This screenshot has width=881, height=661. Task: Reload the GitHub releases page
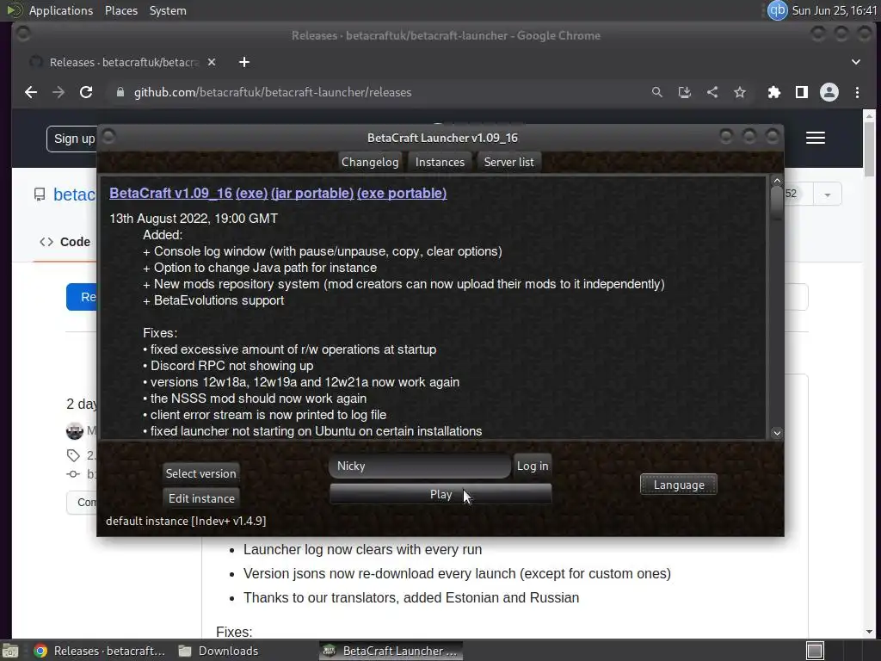pyautogui.click(x=86, y=92)
